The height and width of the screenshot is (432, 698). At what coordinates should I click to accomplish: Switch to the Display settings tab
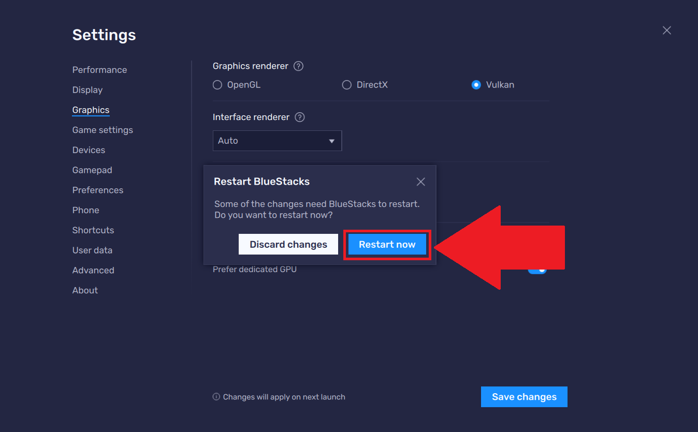pyautogui.click(x=88, y=90)
